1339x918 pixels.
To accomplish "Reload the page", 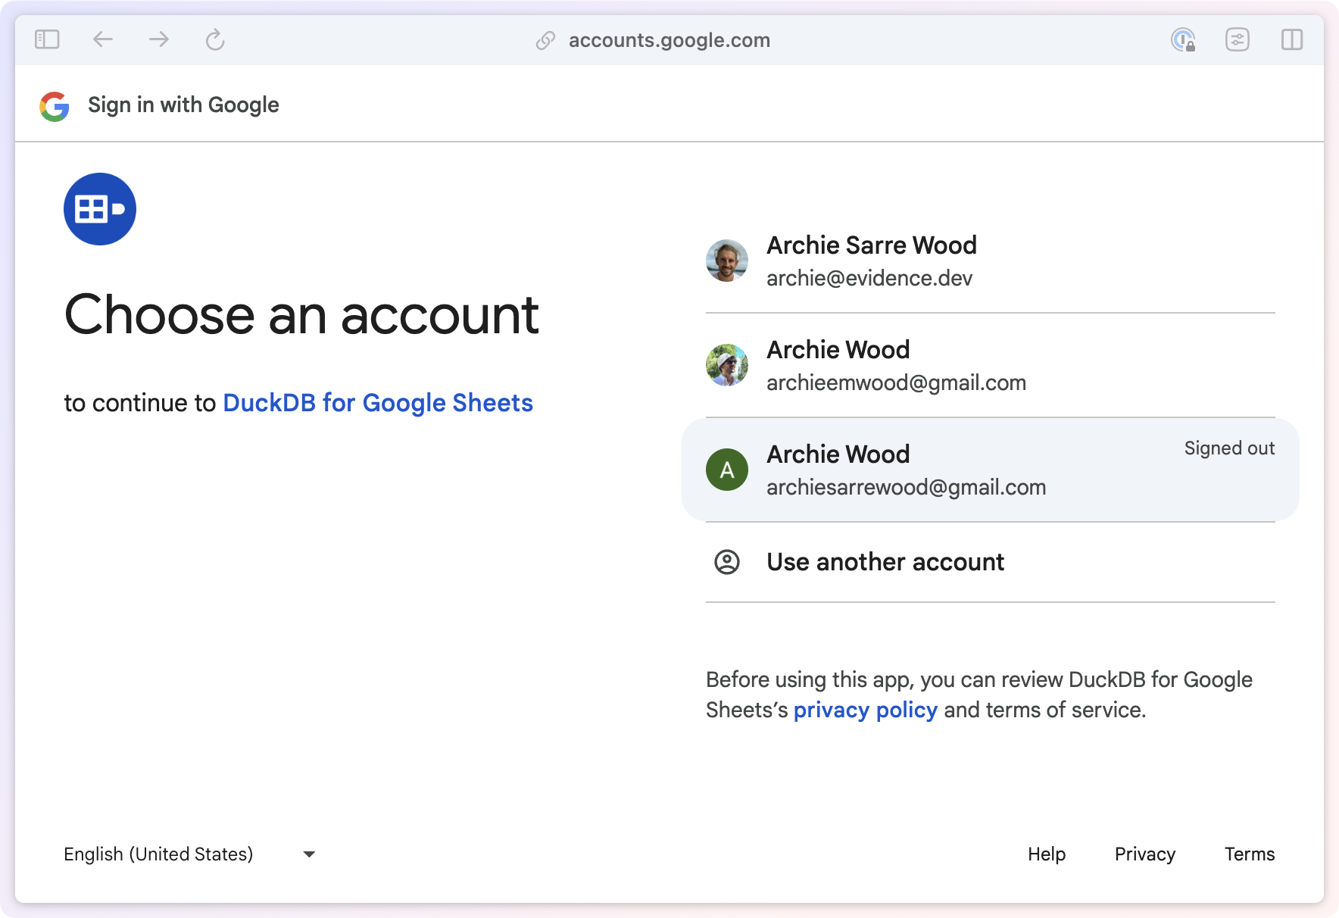I will [215, 39].
